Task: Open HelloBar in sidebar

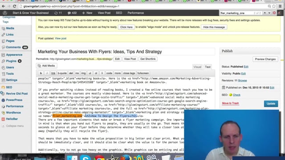Action: (x=12, y=119)
